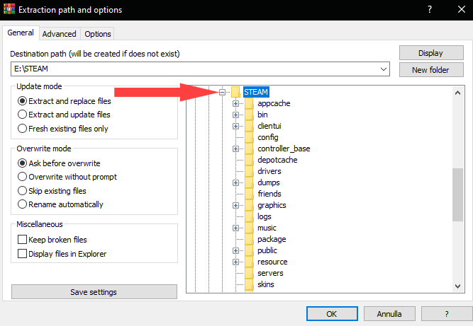473x326 pixels.
Task: Click the tree scrollbar down arrow
Action: point(457,286)
